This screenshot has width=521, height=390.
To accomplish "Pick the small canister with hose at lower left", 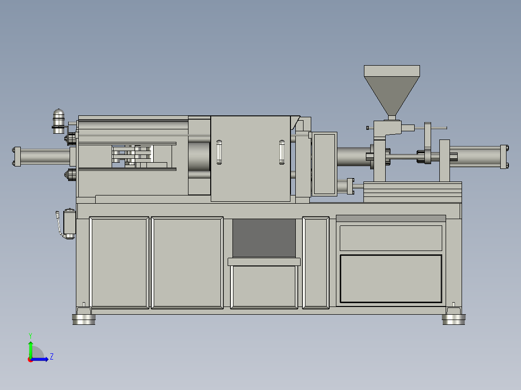I will pyautogui.click(x=69, y=223).
